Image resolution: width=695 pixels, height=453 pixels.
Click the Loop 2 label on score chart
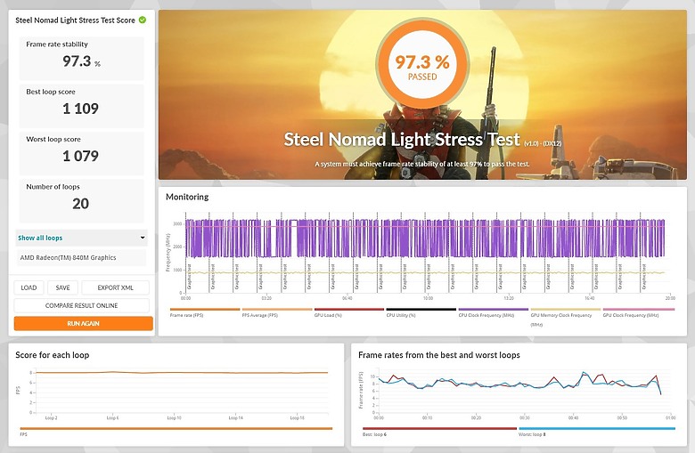tap(51, 418)
